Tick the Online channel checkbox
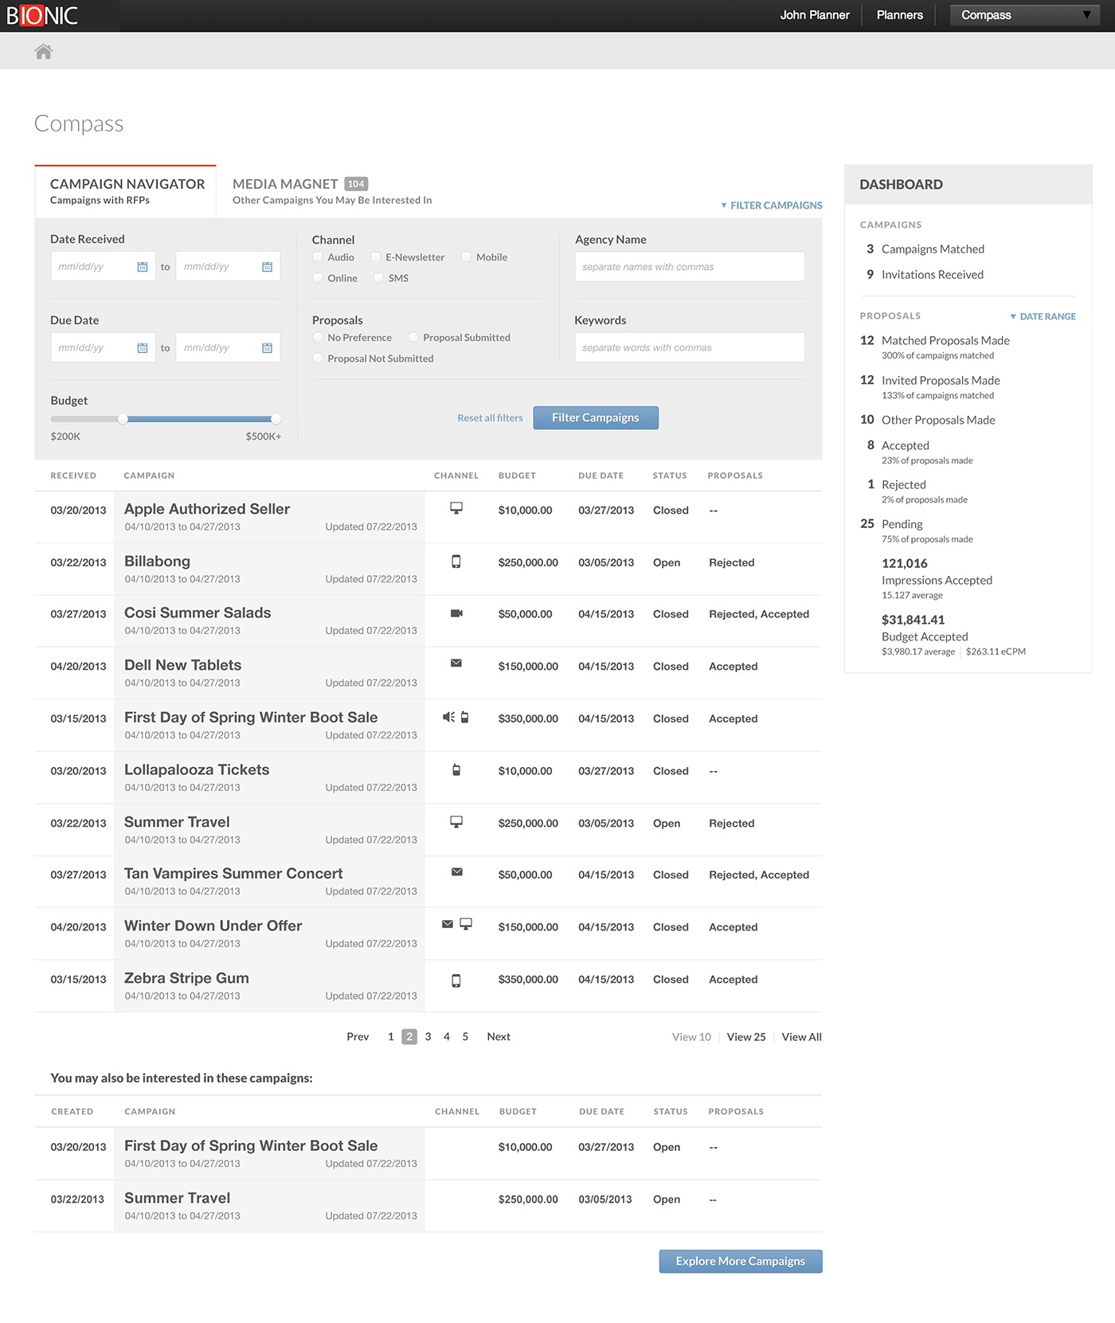This screenshot has width=1115, height=1323. [318, 278]
